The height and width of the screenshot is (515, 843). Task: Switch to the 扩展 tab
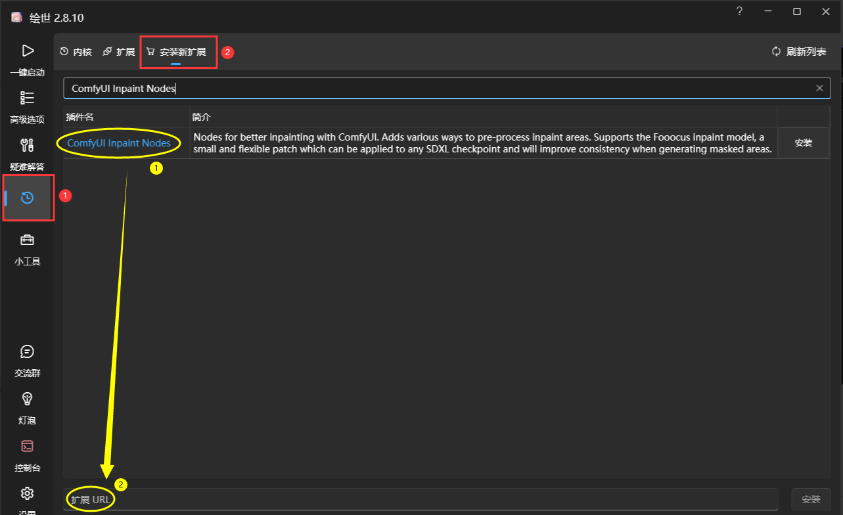[119, 52]
